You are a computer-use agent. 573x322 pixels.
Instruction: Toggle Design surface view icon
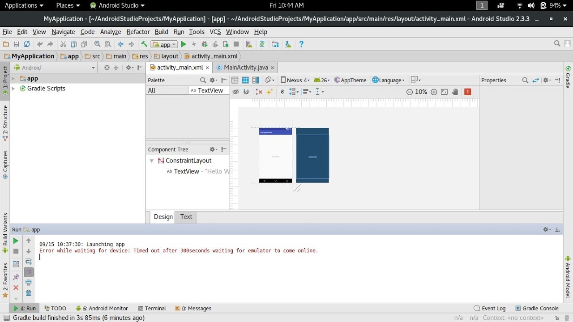click(235, 80)
